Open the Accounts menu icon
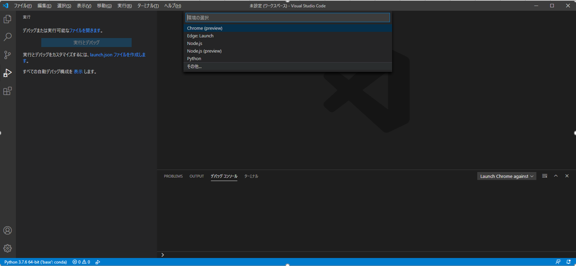 pos(7,230)
